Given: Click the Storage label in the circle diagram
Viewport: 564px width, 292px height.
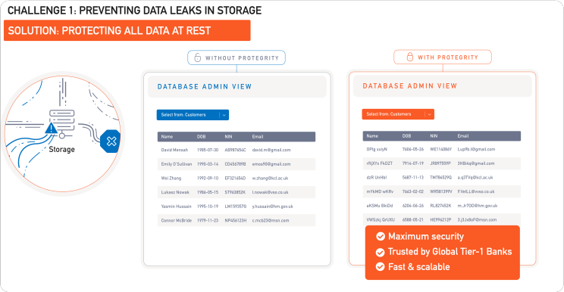Looking at the screenshot, I should tap(62, 149).
